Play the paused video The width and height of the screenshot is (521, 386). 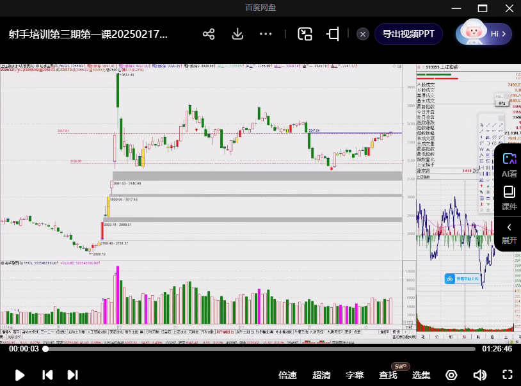point(20,375)
